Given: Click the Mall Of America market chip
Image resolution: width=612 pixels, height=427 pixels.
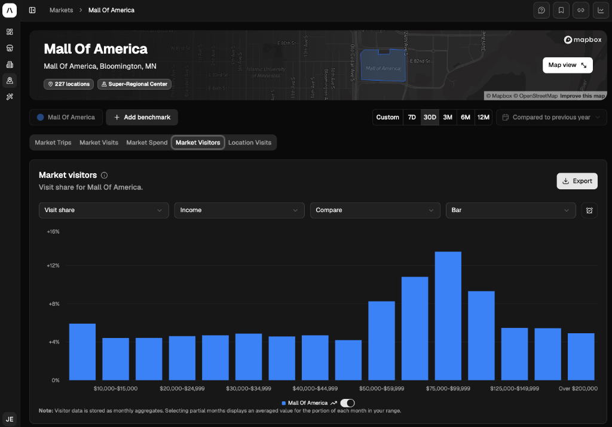Looking at the screenshot, I should pos(66,118).
